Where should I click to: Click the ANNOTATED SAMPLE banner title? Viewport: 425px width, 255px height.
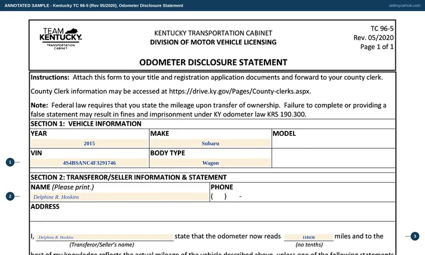click(94, 6)
